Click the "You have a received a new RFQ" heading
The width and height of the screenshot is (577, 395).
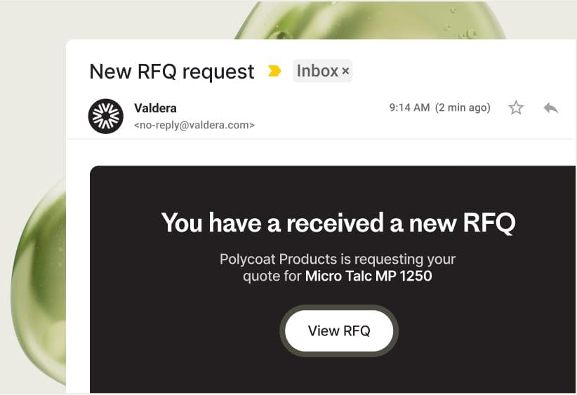pyautogui.click(x=338, y=222)
